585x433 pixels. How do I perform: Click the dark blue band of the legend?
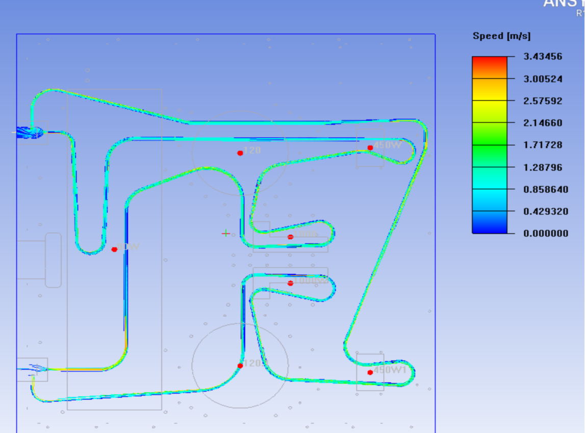click(x=490, y=222)
